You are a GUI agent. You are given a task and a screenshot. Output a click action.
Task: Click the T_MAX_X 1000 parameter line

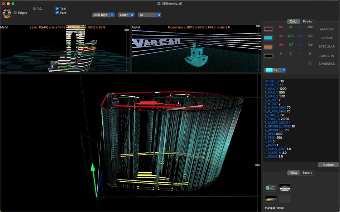275,89
